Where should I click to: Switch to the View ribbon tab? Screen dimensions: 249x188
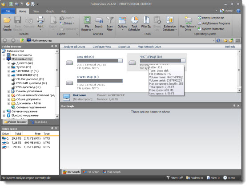[x=36, y=12]
